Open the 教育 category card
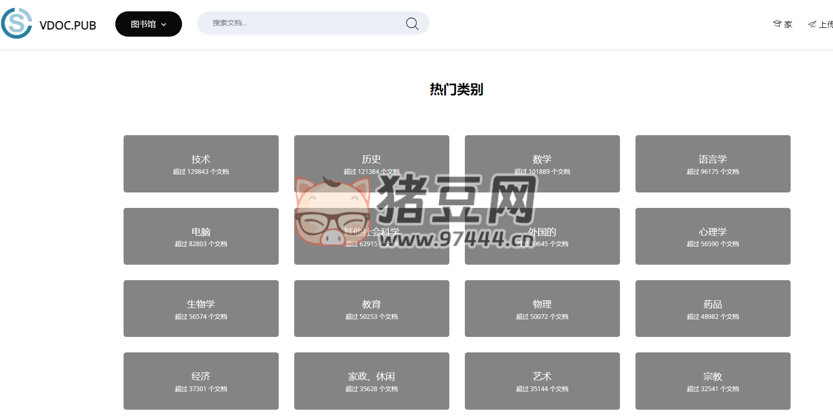This screenshot has height=420, width=833. pyautogui.click(x=372, y=309)
